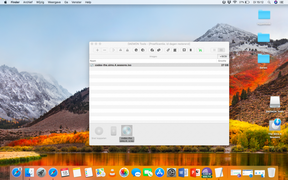
Task: Click the first eject unmount icon
Action: (121, 50)
